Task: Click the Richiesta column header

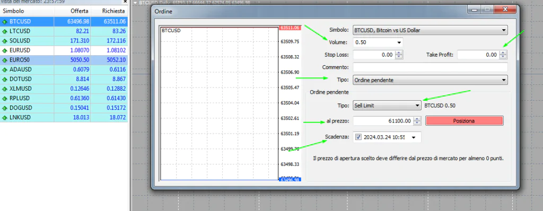Action: tap(113, 11)
